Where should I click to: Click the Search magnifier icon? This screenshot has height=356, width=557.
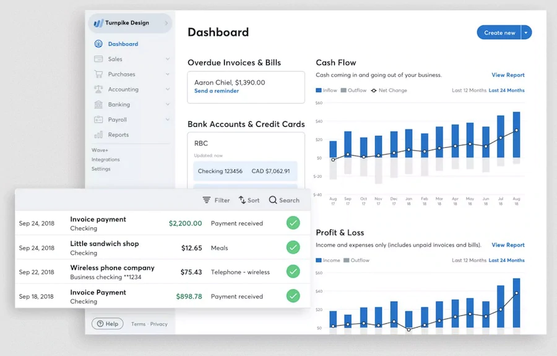pyautogui.click(x=273, y=200)
